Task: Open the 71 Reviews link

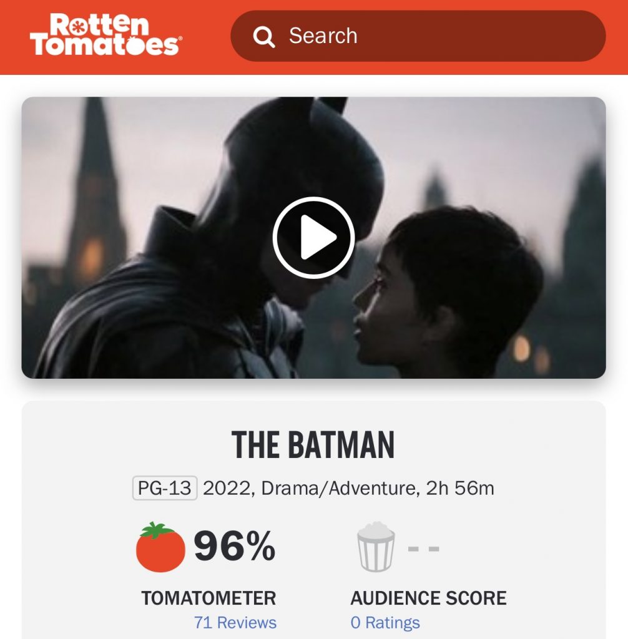Action: point(235,622)
